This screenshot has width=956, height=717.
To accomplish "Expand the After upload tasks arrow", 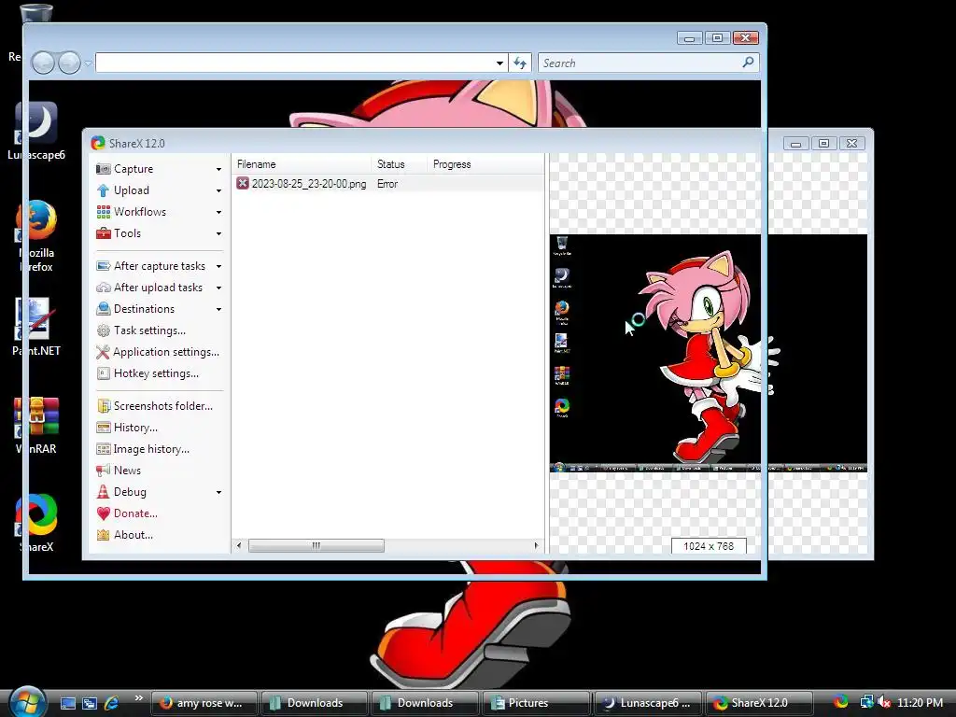I will pyautogui.click(x=218, y=288).
